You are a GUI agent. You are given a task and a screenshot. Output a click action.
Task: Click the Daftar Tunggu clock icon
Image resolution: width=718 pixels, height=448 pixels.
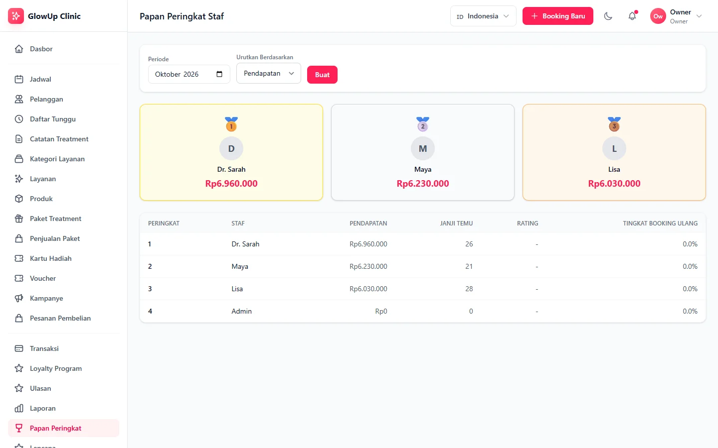[19, 119]
